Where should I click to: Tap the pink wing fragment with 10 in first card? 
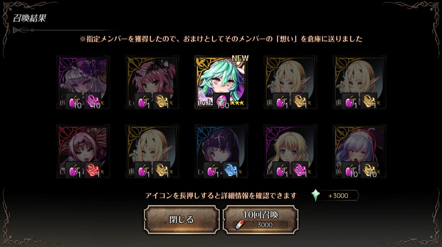click(93, 101)
